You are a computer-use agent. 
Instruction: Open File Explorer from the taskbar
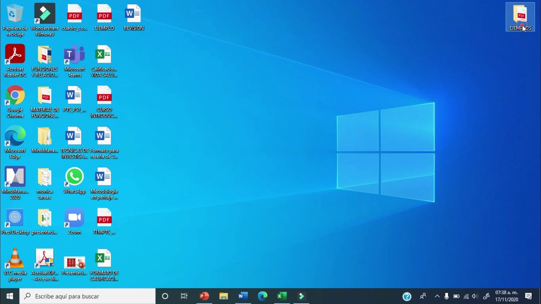[224, 296]
